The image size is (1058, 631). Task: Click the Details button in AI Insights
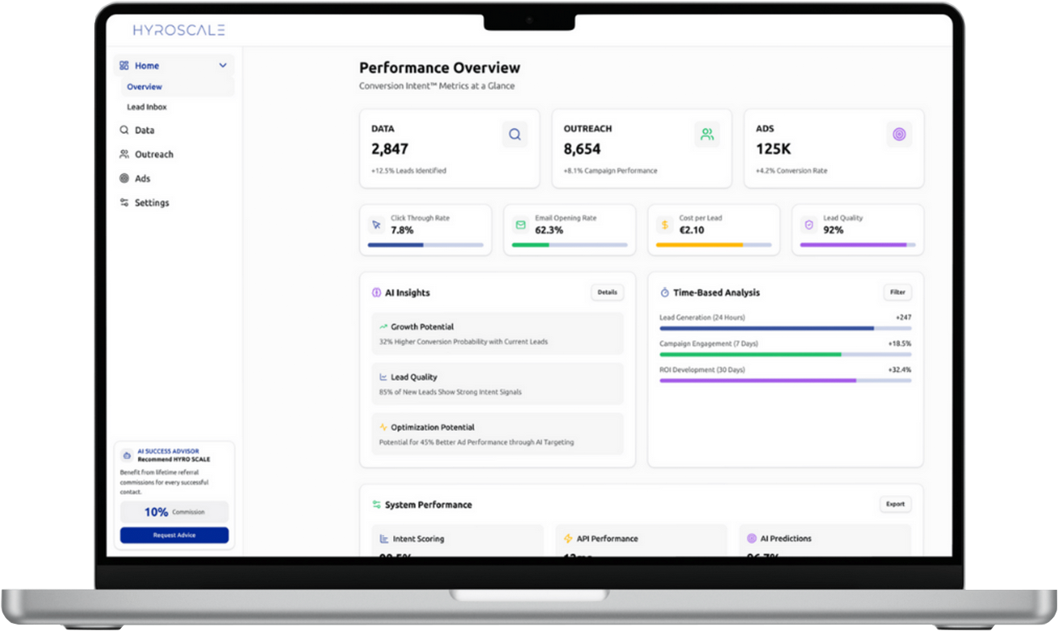pos(607,292)
